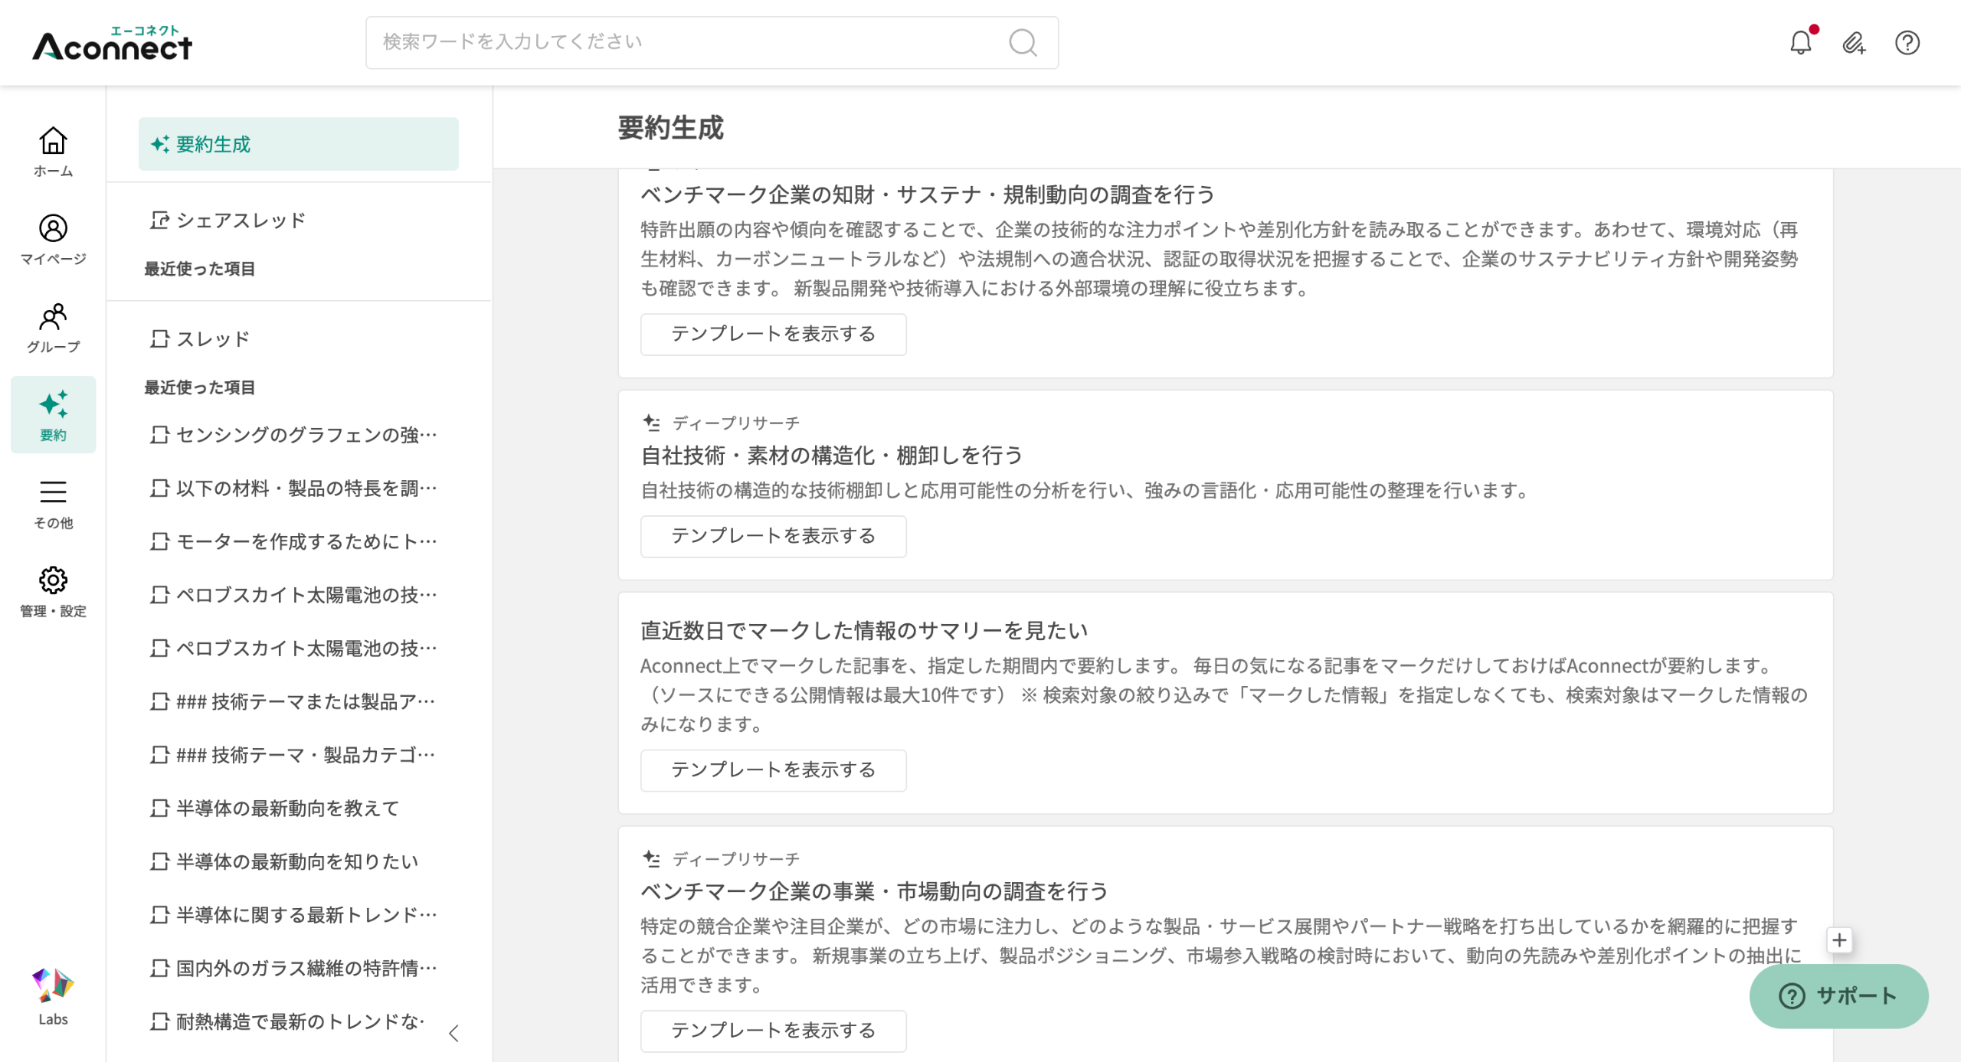
Task: Open シェアスレッド menu item
Action: pyautogui.click(x=241, y=221)
